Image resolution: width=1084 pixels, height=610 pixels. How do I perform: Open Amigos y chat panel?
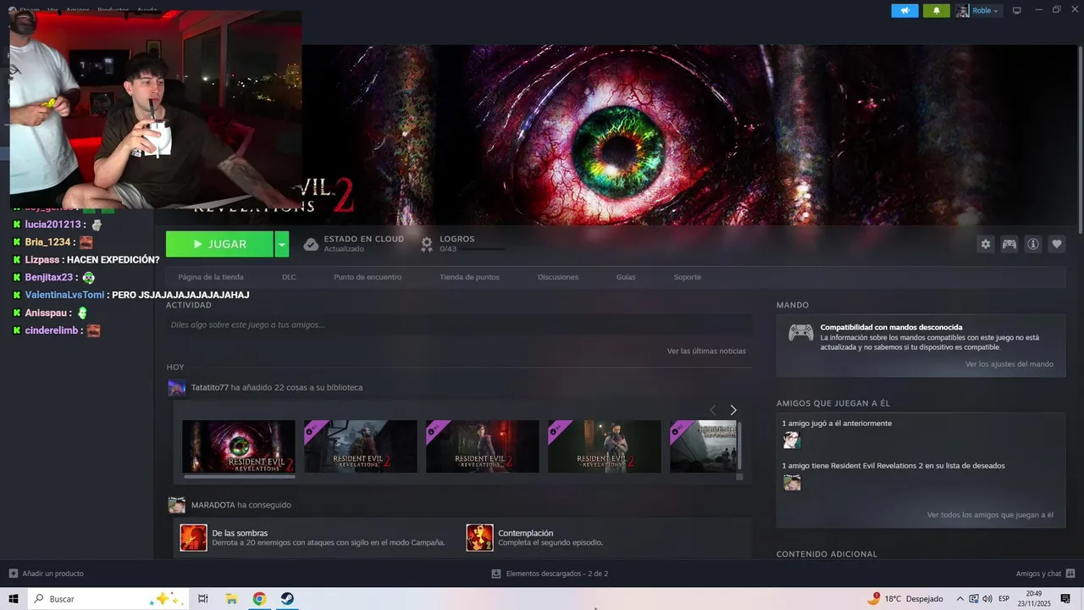(1045, 574)
